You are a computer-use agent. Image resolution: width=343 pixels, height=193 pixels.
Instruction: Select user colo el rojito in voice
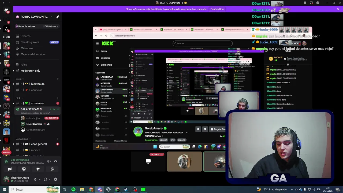[x=40, y=118]
